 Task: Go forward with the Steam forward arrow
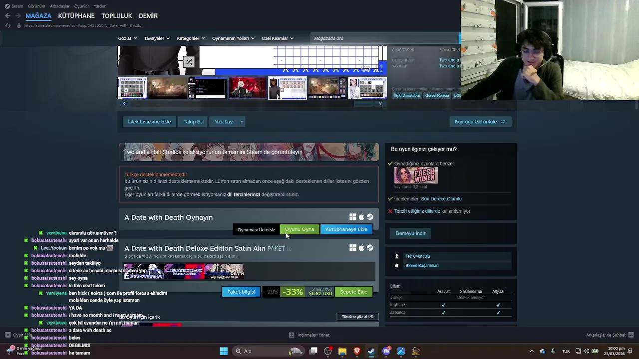(x=18, y=16)
